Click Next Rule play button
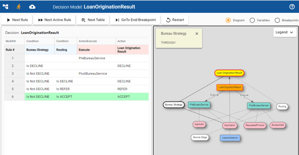Viewport: 299px width, 155px height. [17, 20]
